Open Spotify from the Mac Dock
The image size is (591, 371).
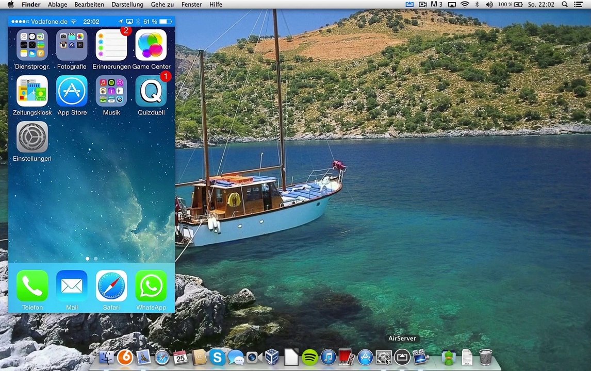tap(310, 357)
